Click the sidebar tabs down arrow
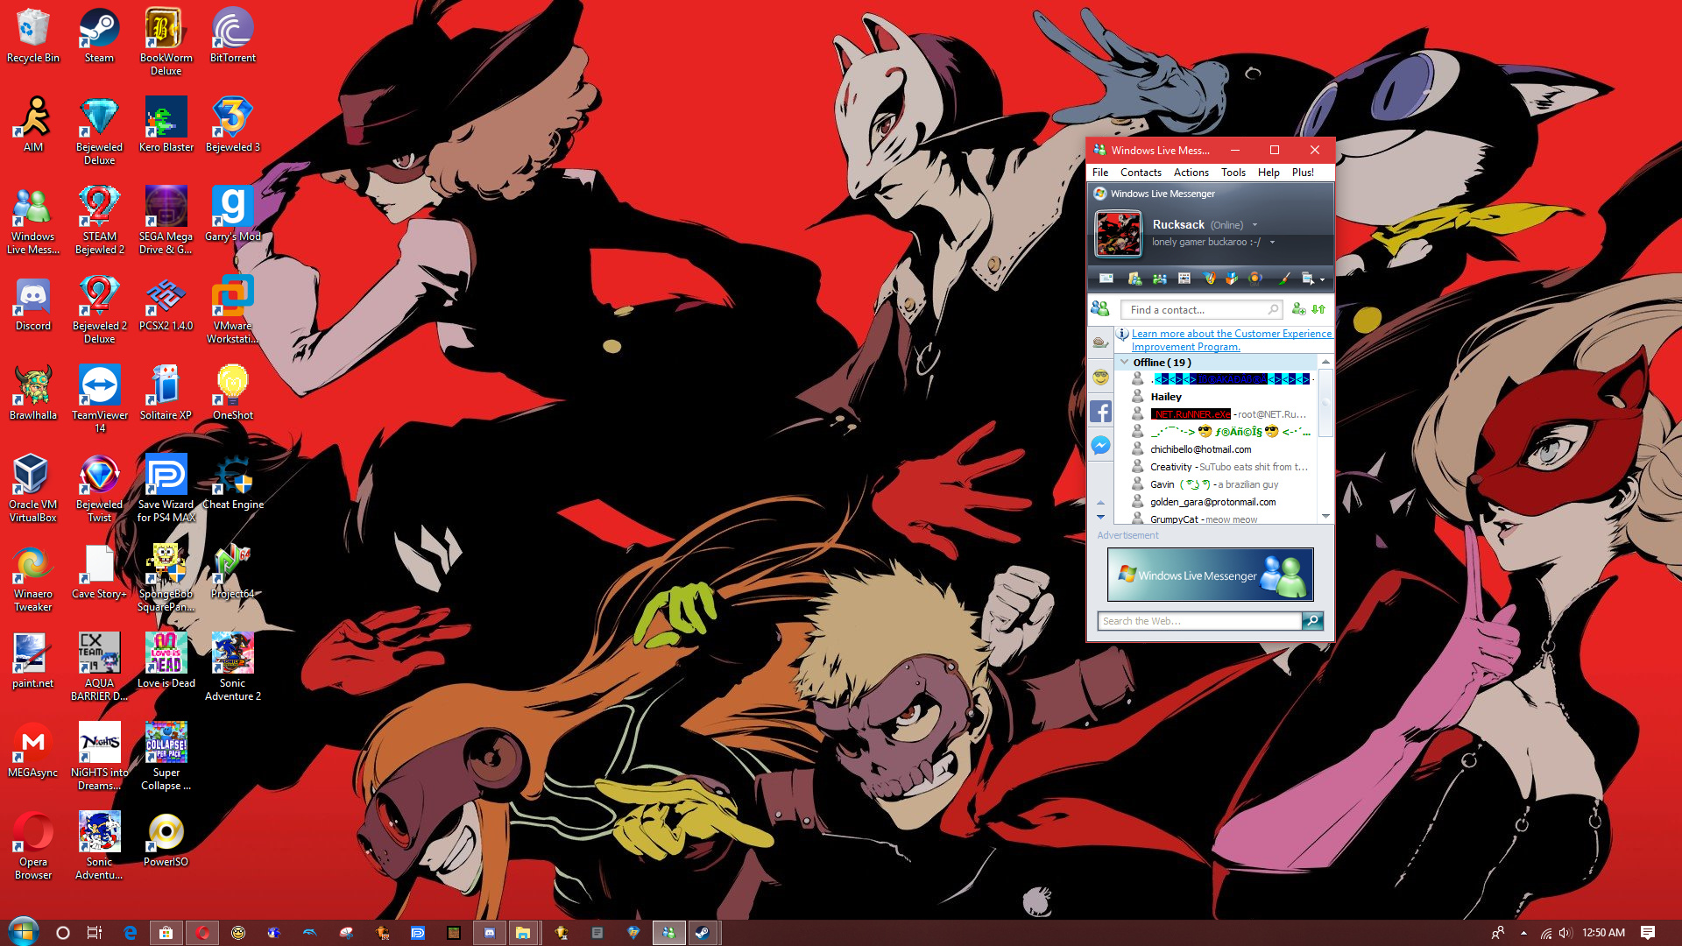The image size is (1682, 946). pos(1100,517)
